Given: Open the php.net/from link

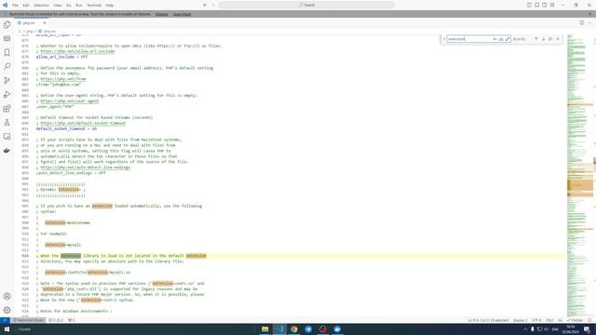Looking at the screenshot, I should 62,79.
